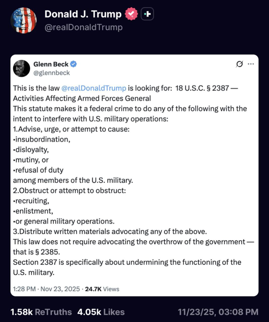The image size is (269, 322).
Task: Click the red verified badge beside Trump's name
Action: tap(131, 14)
